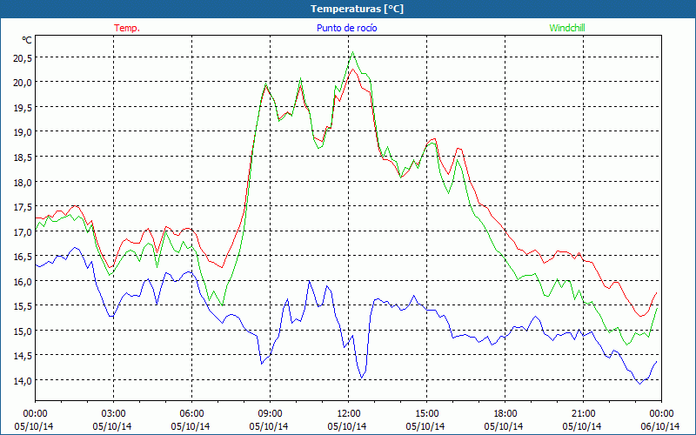Screen dimensions: 696x435
Task: Click the 19,5 y-axis value
Action: coord(23,107)
